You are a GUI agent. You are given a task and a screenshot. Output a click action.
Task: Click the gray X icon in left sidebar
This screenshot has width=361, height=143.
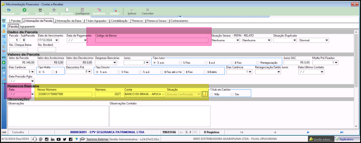point(4,47)
